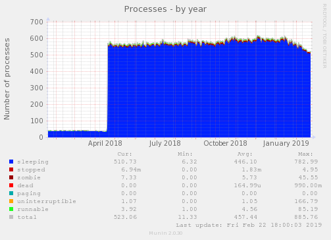Viewport: 331px width, 240px height.
Task: Click the 'January 2019' x-axis label
Action: coord(286,143)
